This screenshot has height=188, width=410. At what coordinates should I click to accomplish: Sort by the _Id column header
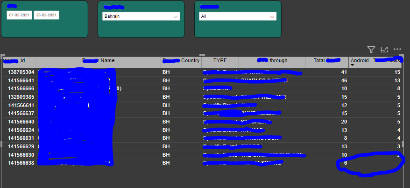19,60
